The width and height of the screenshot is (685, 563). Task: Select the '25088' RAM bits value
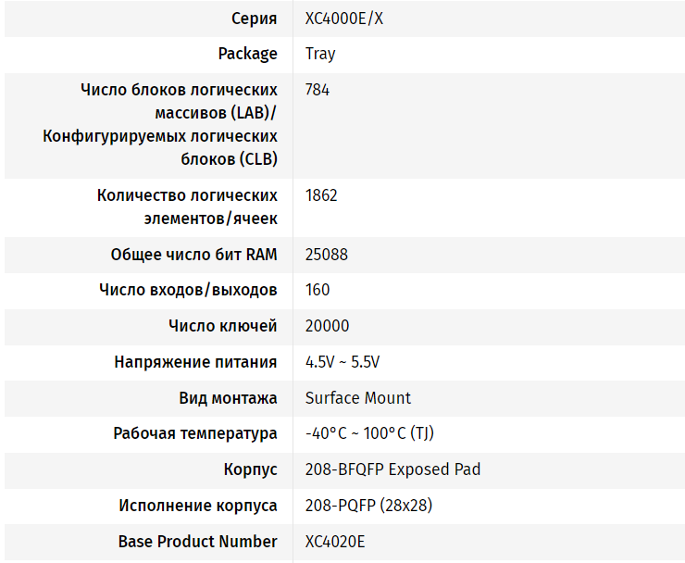327,254
